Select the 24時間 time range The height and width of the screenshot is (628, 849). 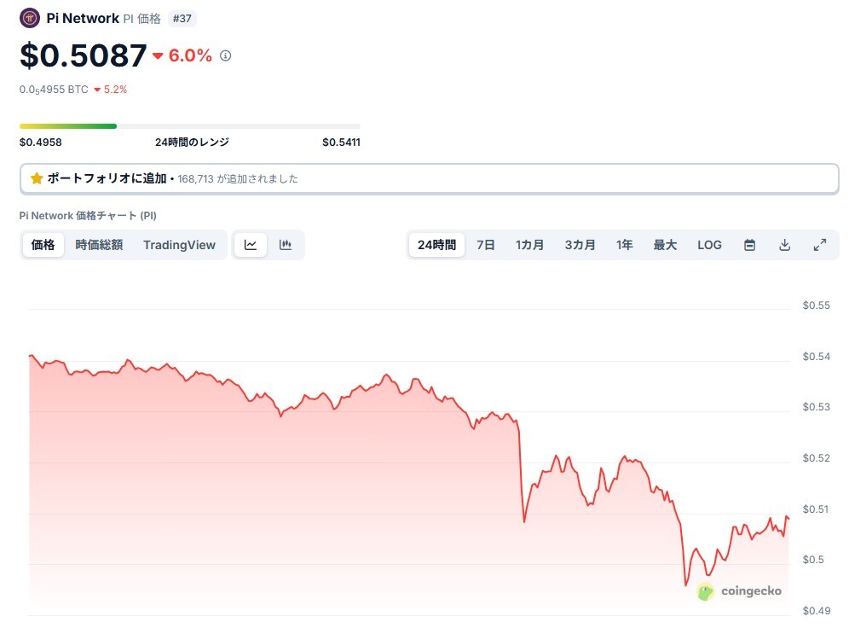(436, 245)
